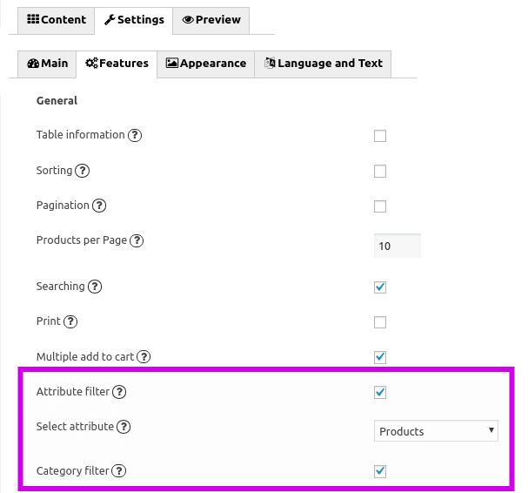Switch to the Appearance sub-tab
This screenshot has width=528, height=493.
click(205, 64)
